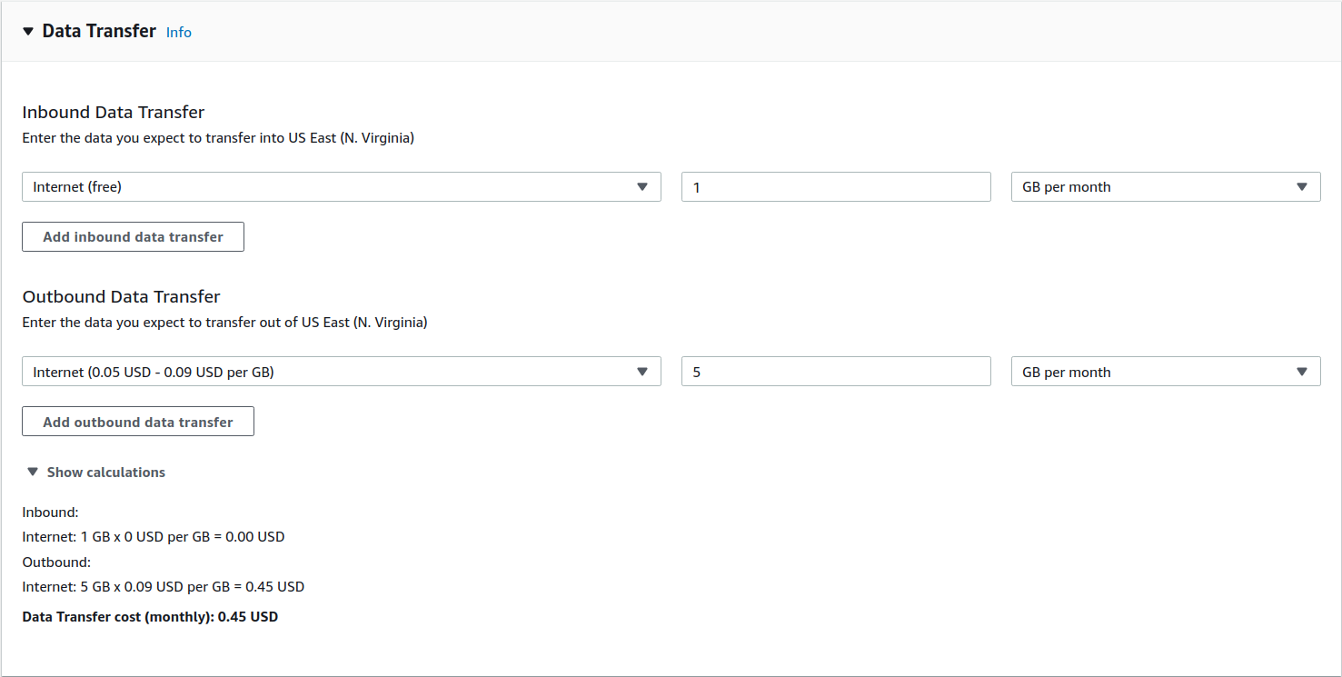Collapse calculations using the Show calculations triangle
Viewport: 1342px width, 677px height.
coord(33,472)
